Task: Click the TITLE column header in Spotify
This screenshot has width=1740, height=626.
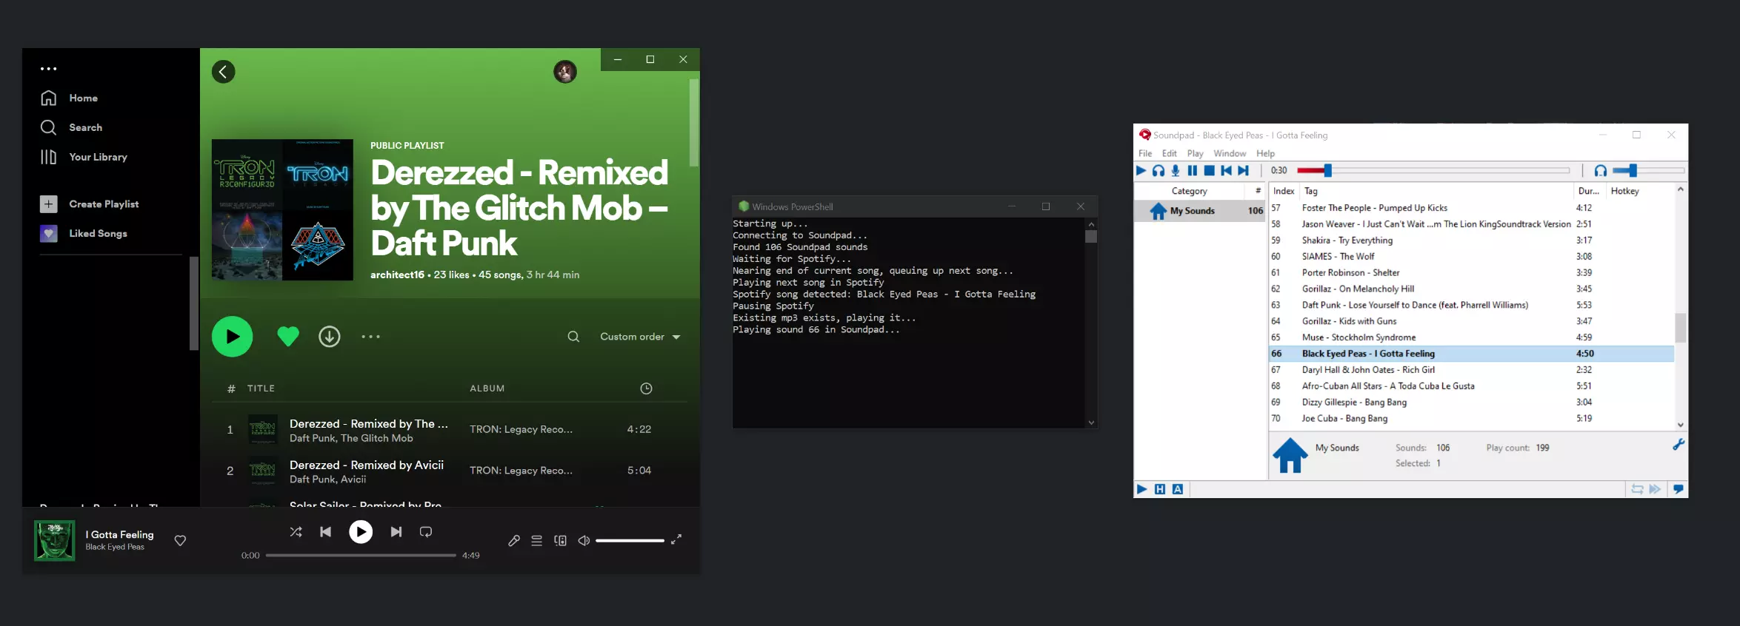Action: [261, 388]
